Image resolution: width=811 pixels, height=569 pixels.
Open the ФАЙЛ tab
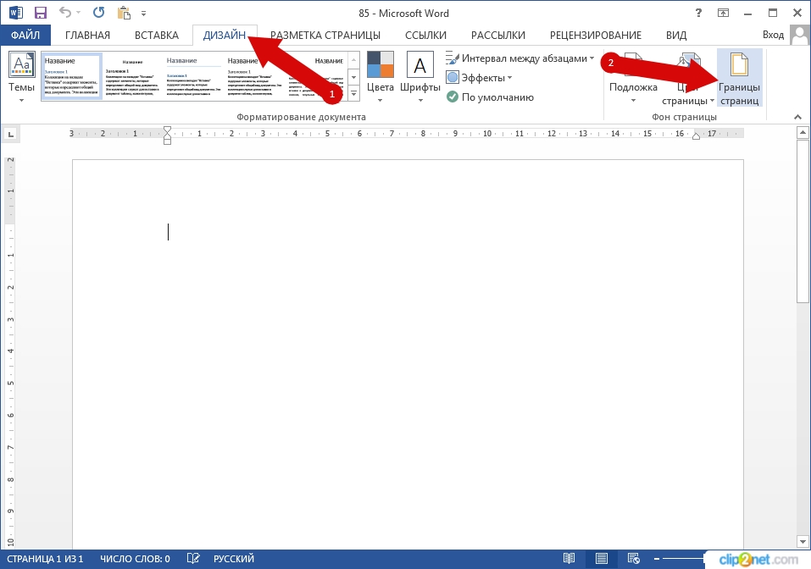(25, 36)
